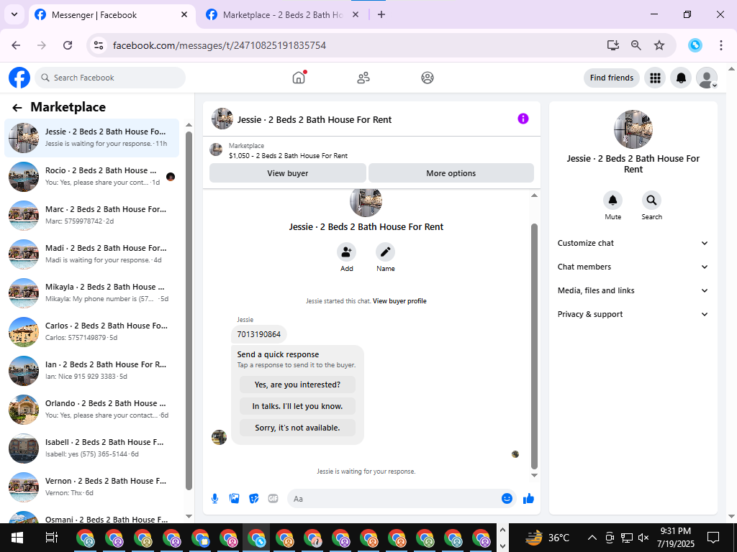Click the chat list scrollbar
The height and width of the screenshot is (552, 737).
pos(189,310)
